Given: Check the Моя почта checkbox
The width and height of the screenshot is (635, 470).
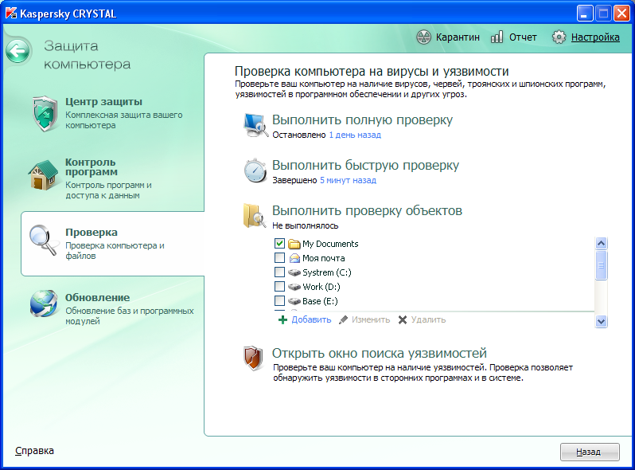Looking at the screenshot, I should point(279,258).
